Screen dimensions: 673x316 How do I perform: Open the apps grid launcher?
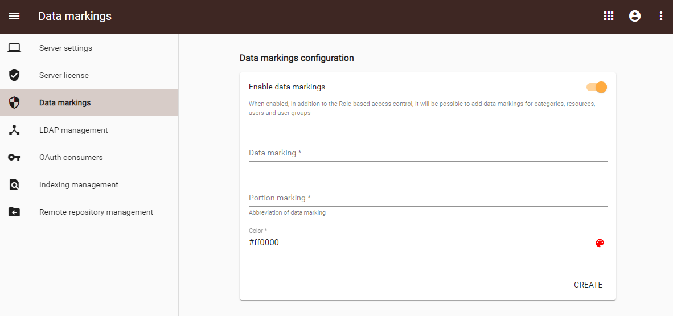[x=609, y=16]
